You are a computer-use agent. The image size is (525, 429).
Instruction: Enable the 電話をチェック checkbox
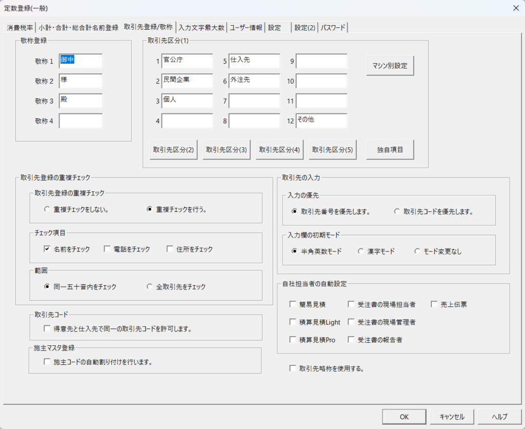[108, 249]
